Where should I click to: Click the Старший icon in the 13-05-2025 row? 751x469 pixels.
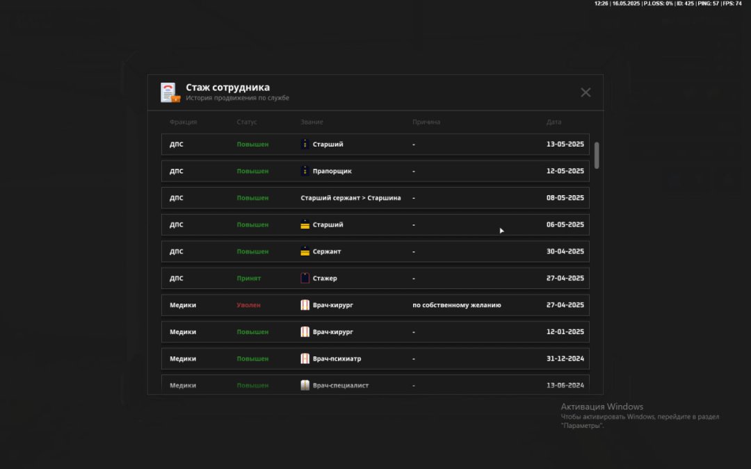pyautogui.click(x=305, y=145)
